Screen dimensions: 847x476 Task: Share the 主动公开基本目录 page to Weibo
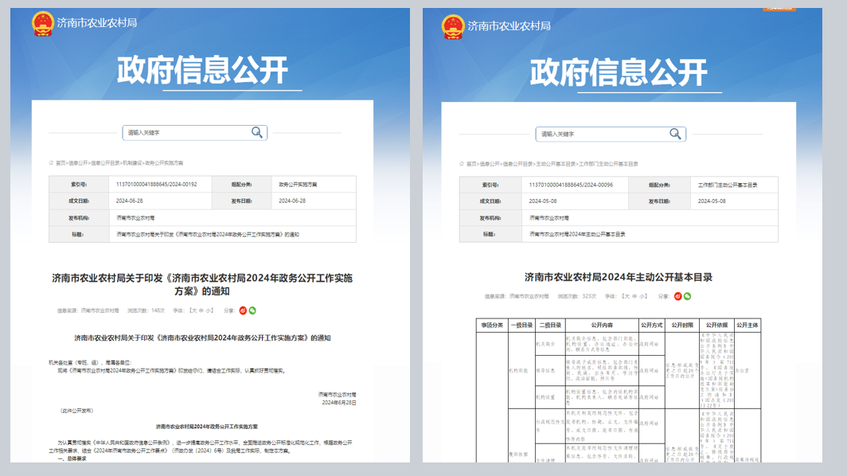coord(678,296)
